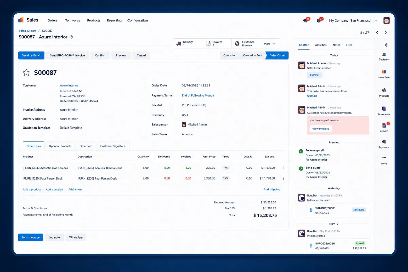Click the Preview button
408x272 pixels.
121,55
